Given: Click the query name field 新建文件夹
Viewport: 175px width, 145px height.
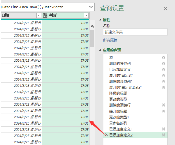Looking at the screenshot, I should [x=136, y=32].
